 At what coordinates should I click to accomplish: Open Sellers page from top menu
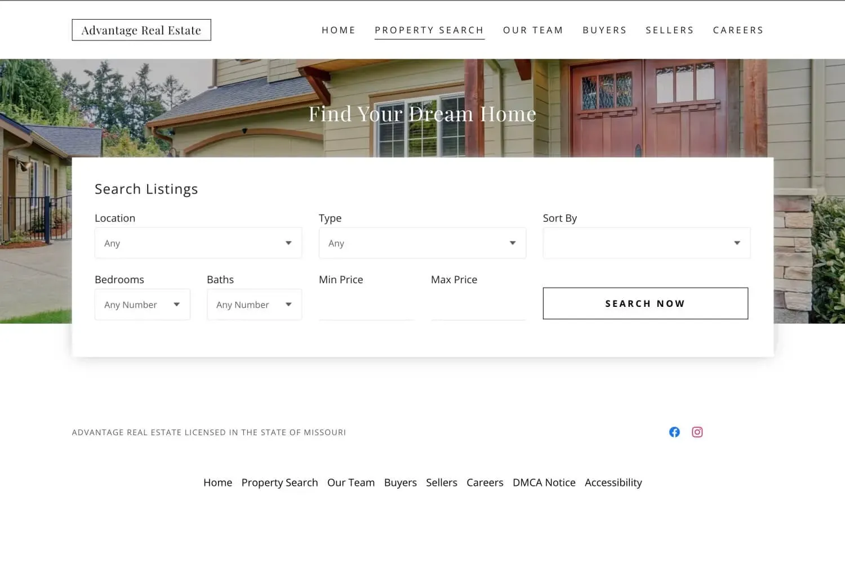click(x=669, y=30)
